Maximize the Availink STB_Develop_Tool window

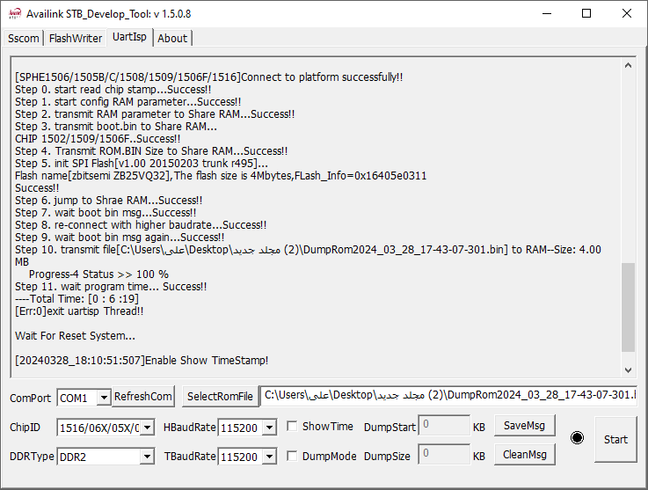click(586, 14)
